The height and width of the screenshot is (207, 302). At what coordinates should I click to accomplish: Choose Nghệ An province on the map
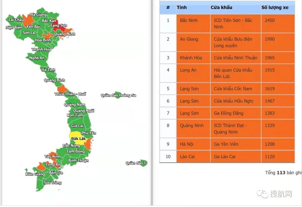click(x=37, y=58)
